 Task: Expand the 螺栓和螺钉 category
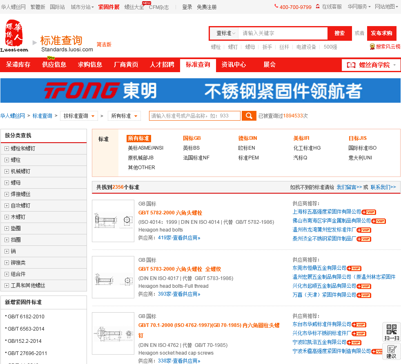tap(7, 148)
